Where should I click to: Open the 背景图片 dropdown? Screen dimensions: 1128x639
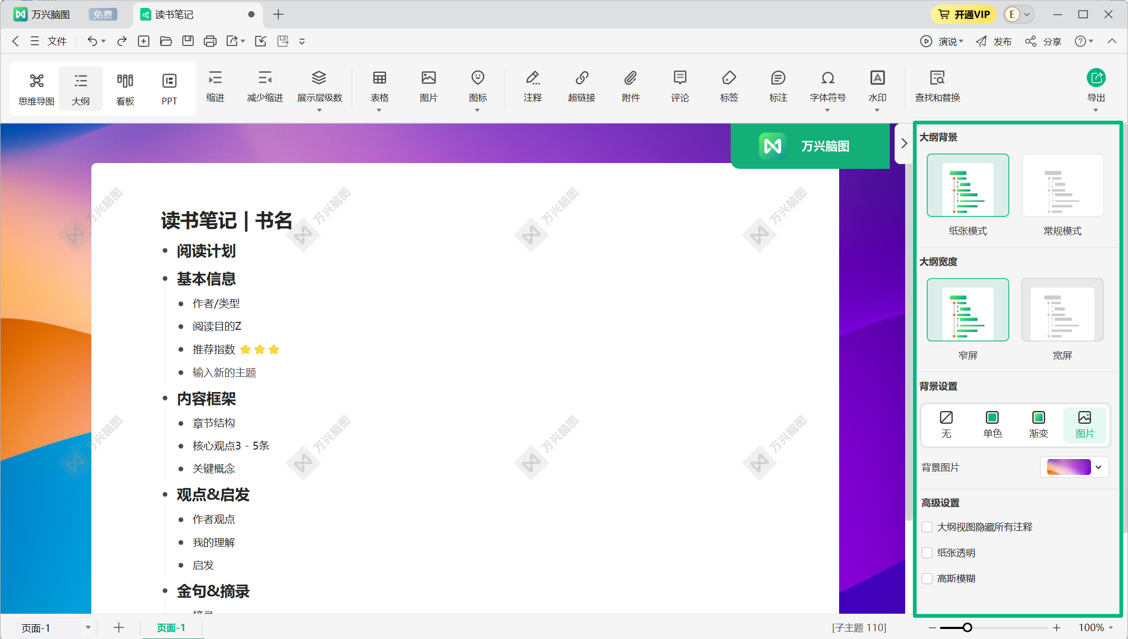[x=1098, y=468]
